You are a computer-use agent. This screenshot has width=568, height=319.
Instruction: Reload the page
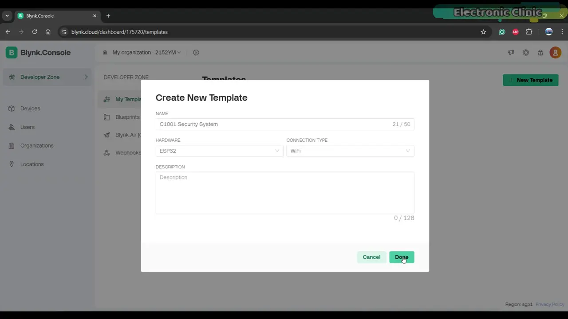(x=35, y=32)
